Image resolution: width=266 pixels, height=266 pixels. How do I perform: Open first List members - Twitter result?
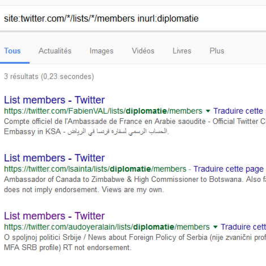pos(54,100)
